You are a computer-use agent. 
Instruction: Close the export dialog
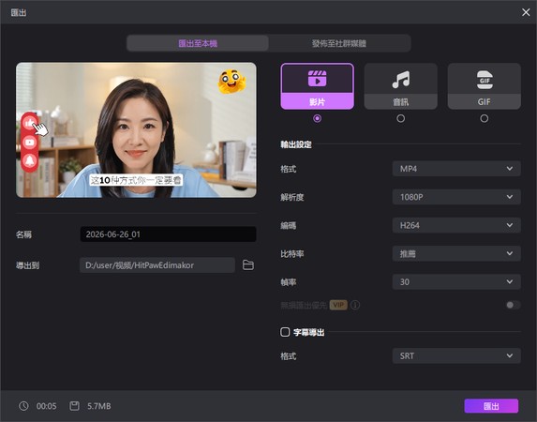[526, 12]
